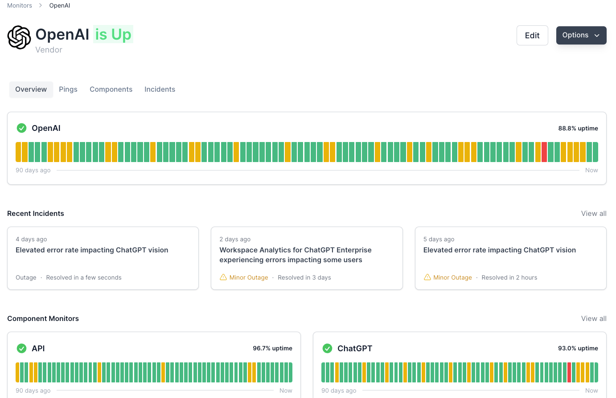Click the Recent Incidents heading
The height and width of the screenshot is (398, 616).
click(36, 214)
